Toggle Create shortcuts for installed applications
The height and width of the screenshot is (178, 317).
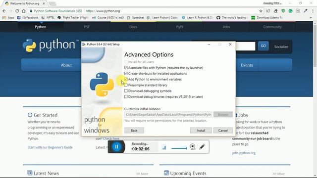tap(126, 74)
